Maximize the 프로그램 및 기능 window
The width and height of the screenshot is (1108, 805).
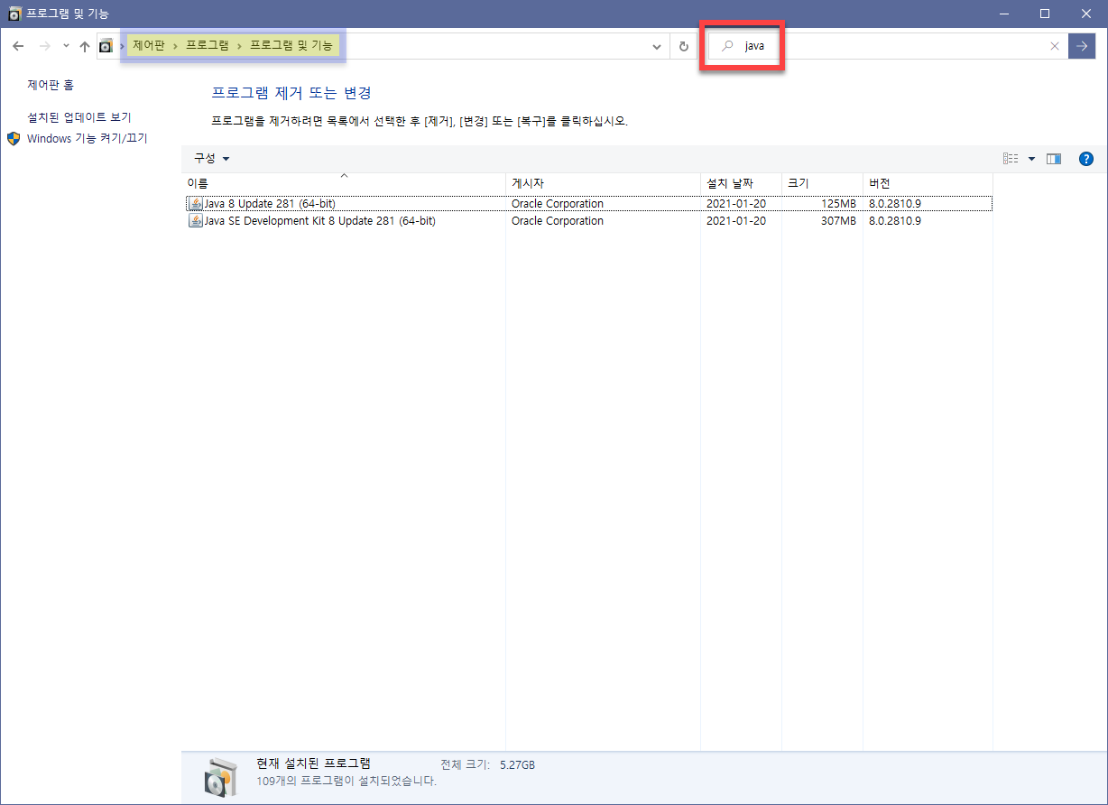(x=1045, y=14)
